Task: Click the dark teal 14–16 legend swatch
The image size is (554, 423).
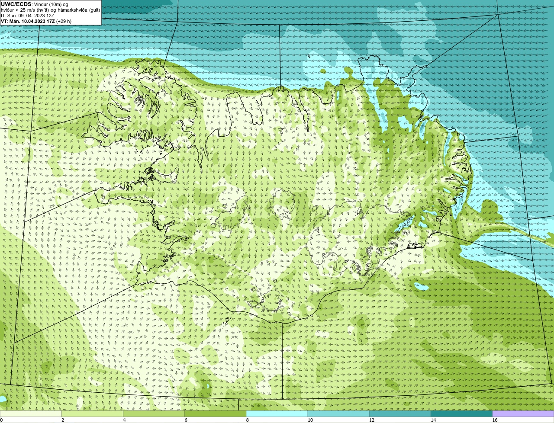Action: tap(461, 413)
